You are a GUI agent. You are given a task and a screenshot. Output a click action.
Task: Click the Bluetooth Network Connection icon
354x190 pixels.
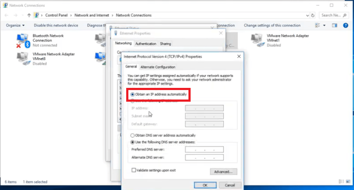[22, 40]
